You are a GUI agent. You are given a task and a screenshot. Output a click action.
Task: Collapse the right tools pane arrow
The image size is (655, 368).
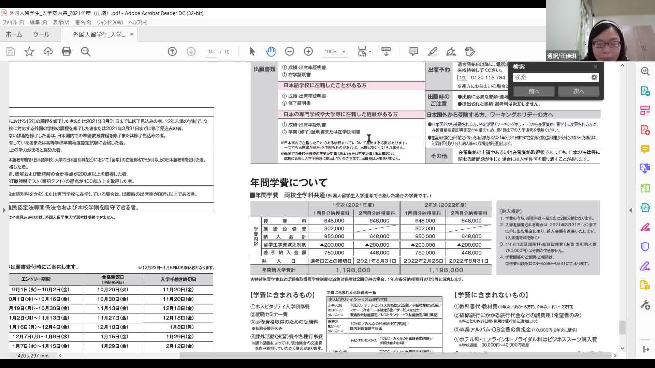pos(630,210)
